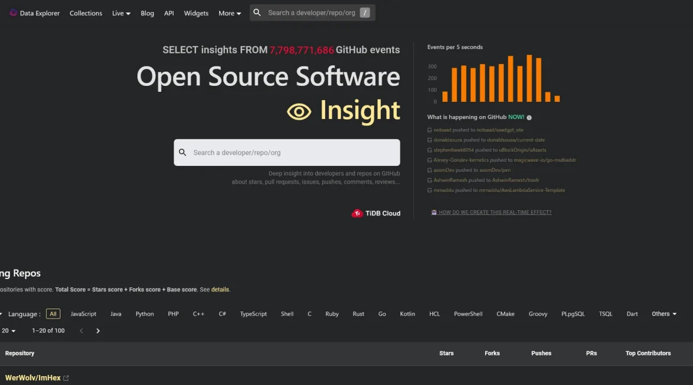Select the All language filter chip
Screen dimensions: 693x385
coord(53,314)
